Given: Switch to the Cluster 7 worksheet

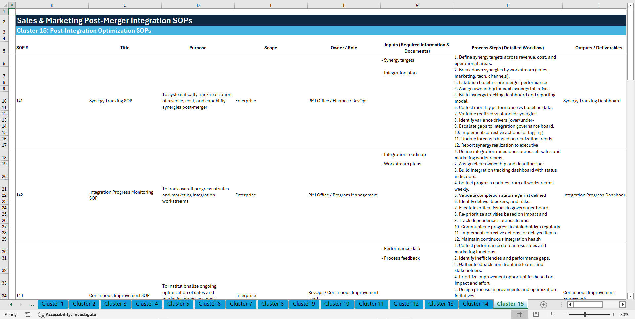Looking at the screenshot, I should coord(241,304).
